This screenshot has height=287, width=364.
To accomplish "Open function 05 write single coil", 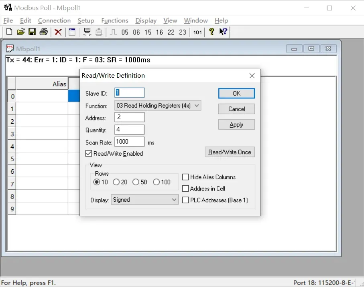I will (125, 32).
